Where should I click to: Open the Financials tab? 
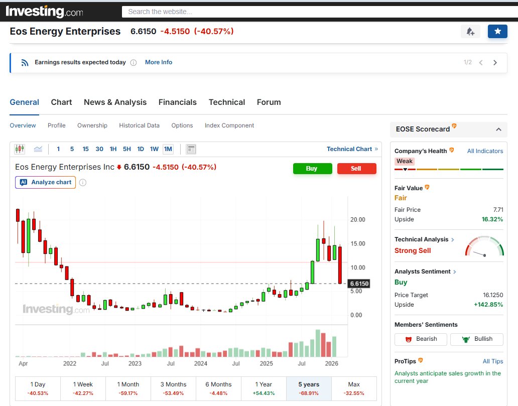177,102
